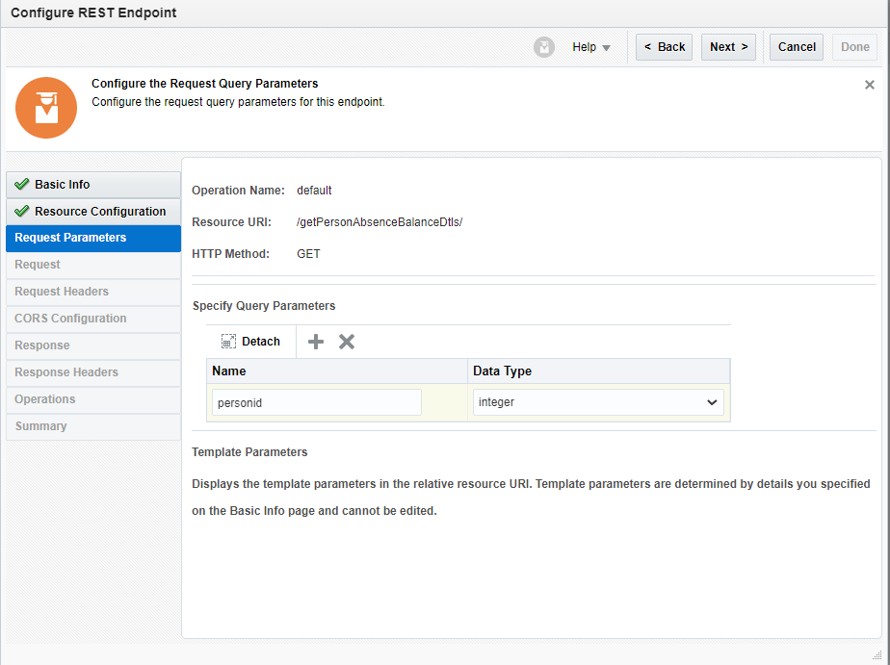This screenshot has width=890, height=665.
Task: Open the Response section in the sidebar
Action: pos(41,345)
